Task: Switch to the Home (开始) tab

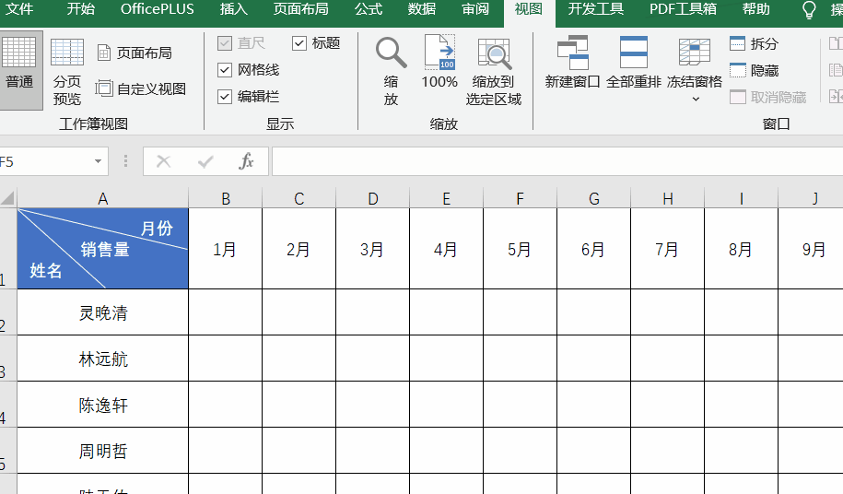Action: 81,9
